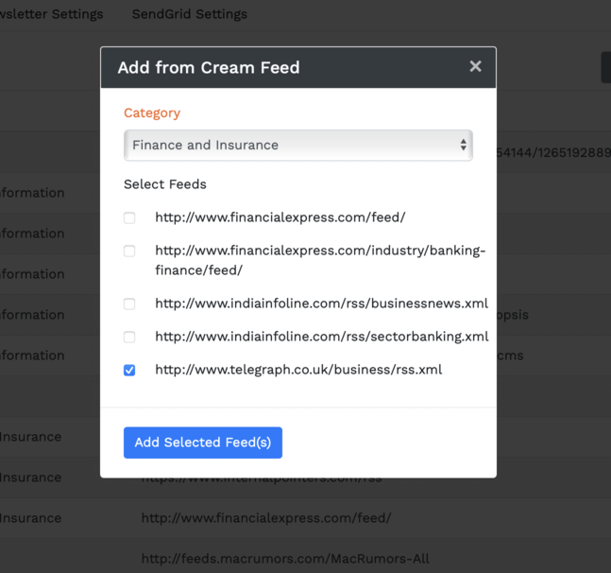Enable the indiainfoline businessnews.xml checkbox
This screenshot has height=573, width=611.
click(129, 304)
